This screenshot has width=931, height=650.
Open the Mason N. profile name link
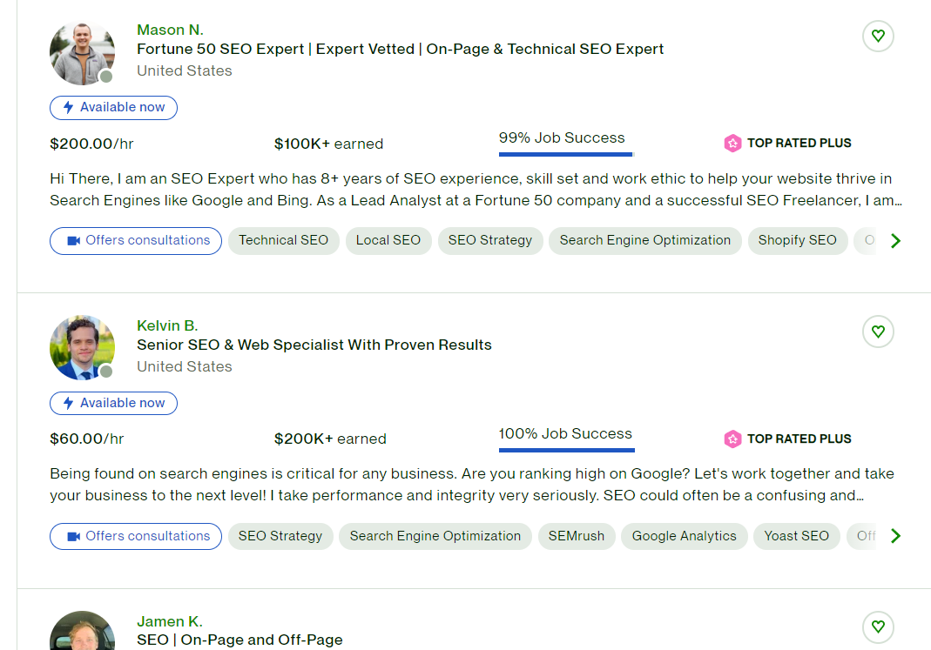click(x=170, y=30)
